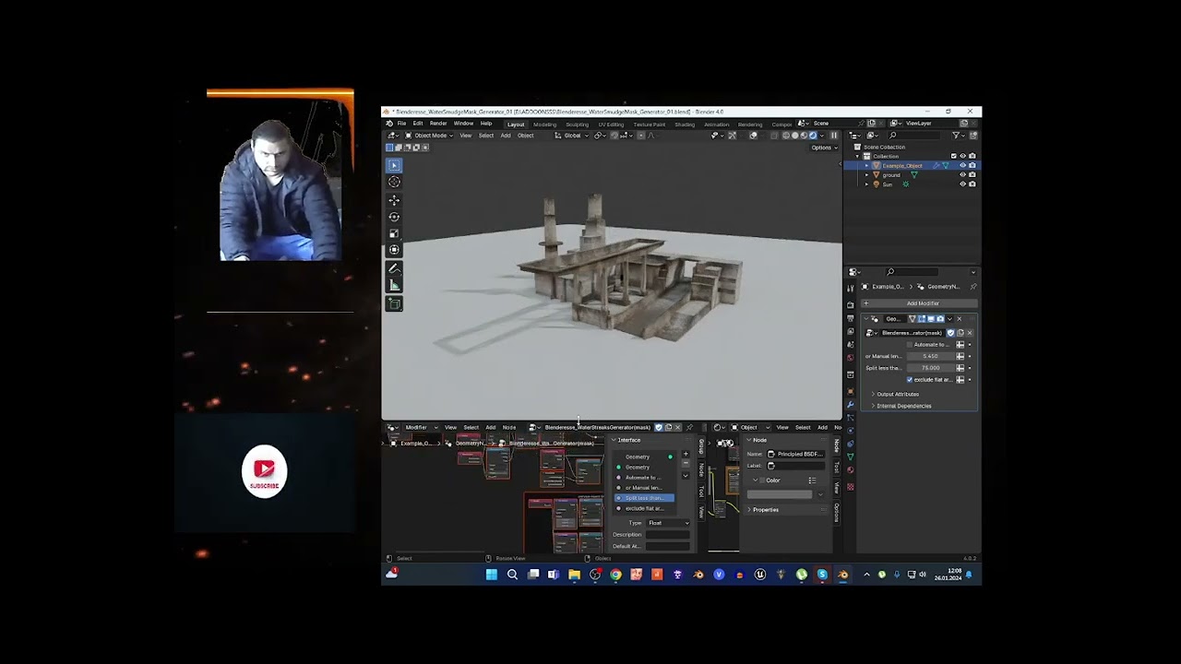Select the Add Cube tool
The image size is (1181, 664).
click(394, 303)
